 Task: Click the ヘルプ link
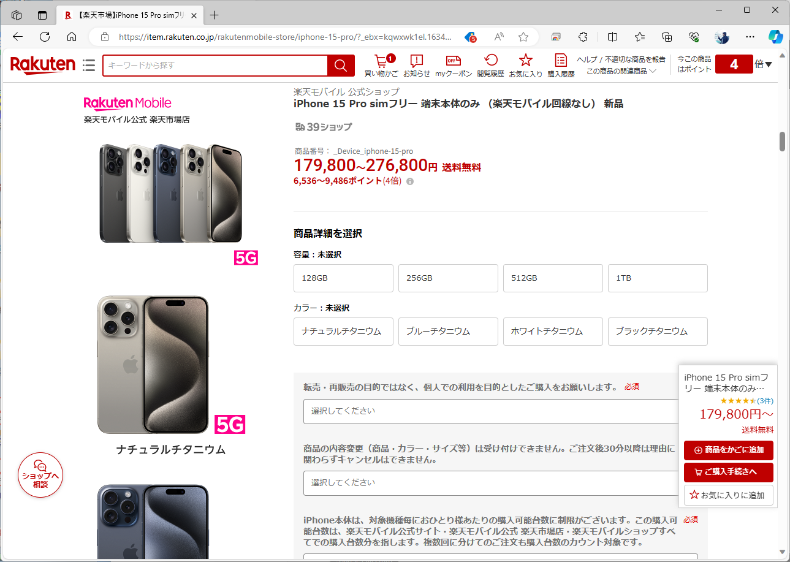[x=588, y=59]
